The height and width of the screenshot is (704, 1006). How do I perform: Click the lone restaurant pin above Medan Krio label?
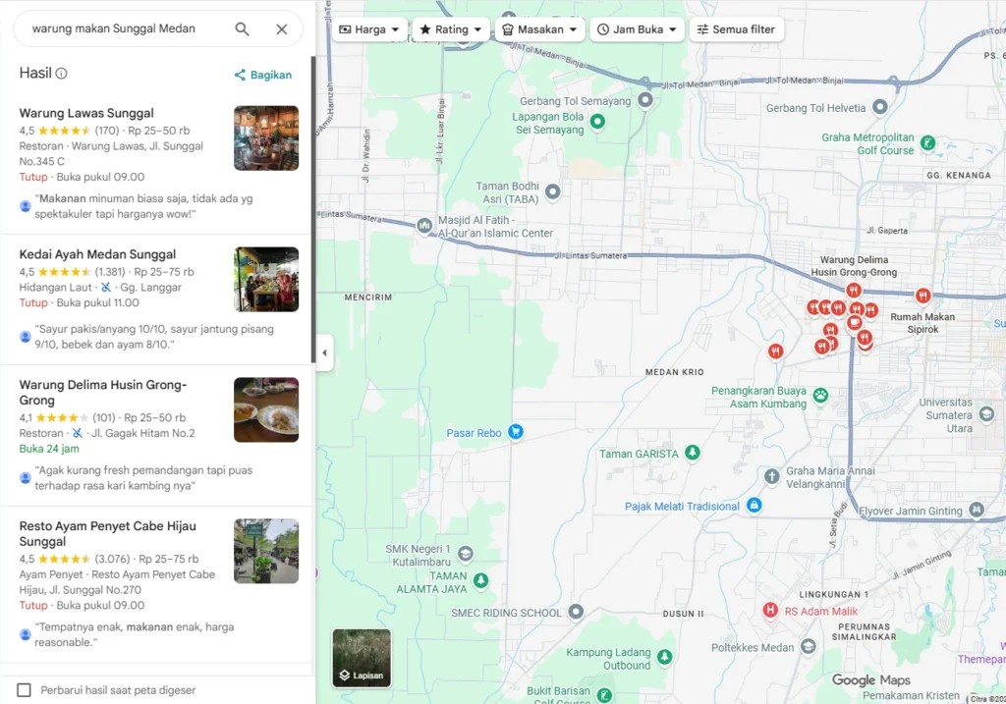point(776,352)
